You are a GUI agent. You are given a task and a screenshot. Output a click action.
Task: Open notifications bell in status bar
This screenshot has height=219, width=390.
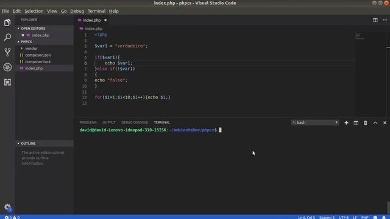[384, 217]
